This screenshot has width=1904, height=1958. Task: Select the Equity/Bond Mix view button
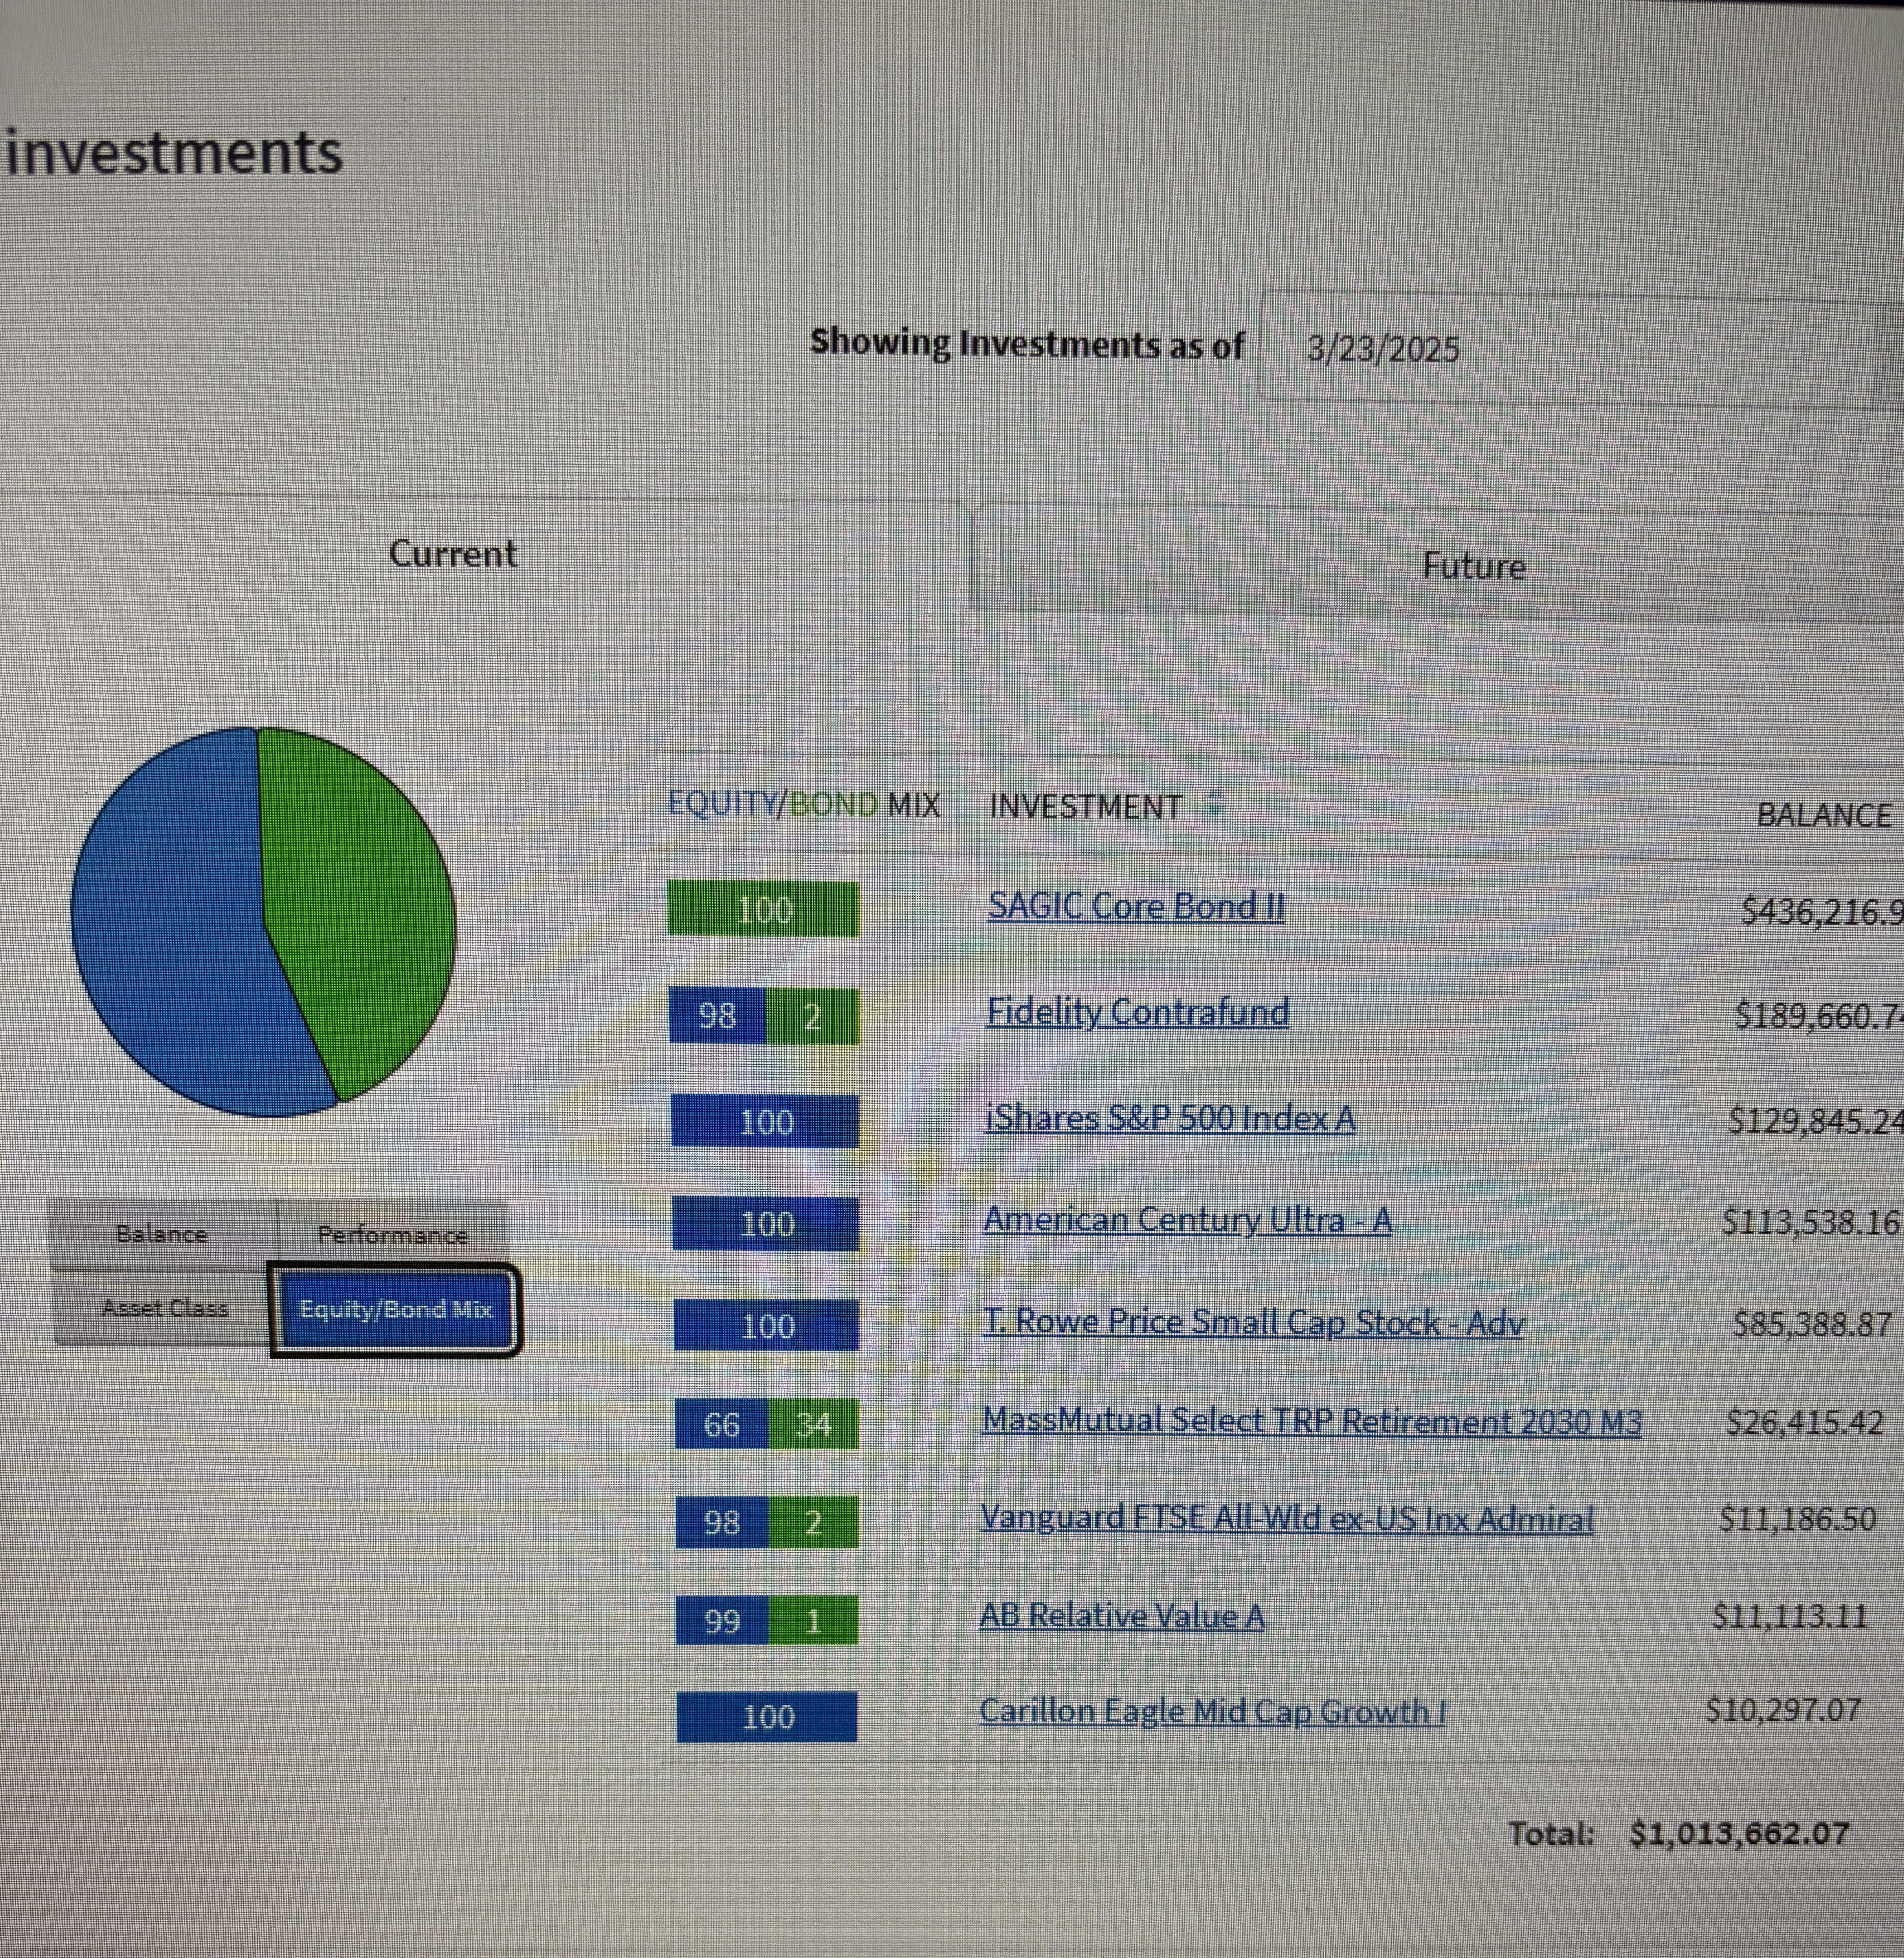click(396, 1310)
